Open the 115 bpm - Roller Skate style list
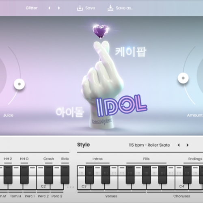The height and width of the screenshot is (203, 203). [x=149, y=145]
